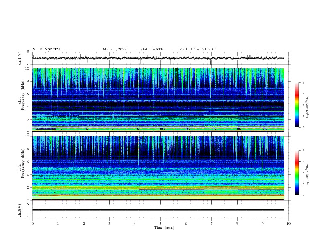
Task: Click the "Time (min)" axis label
Action: tap(164, 228)
